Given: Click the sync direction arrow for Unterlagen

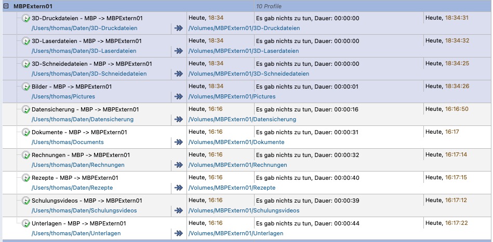Looking at the screenshot, I should pos(179,233).
